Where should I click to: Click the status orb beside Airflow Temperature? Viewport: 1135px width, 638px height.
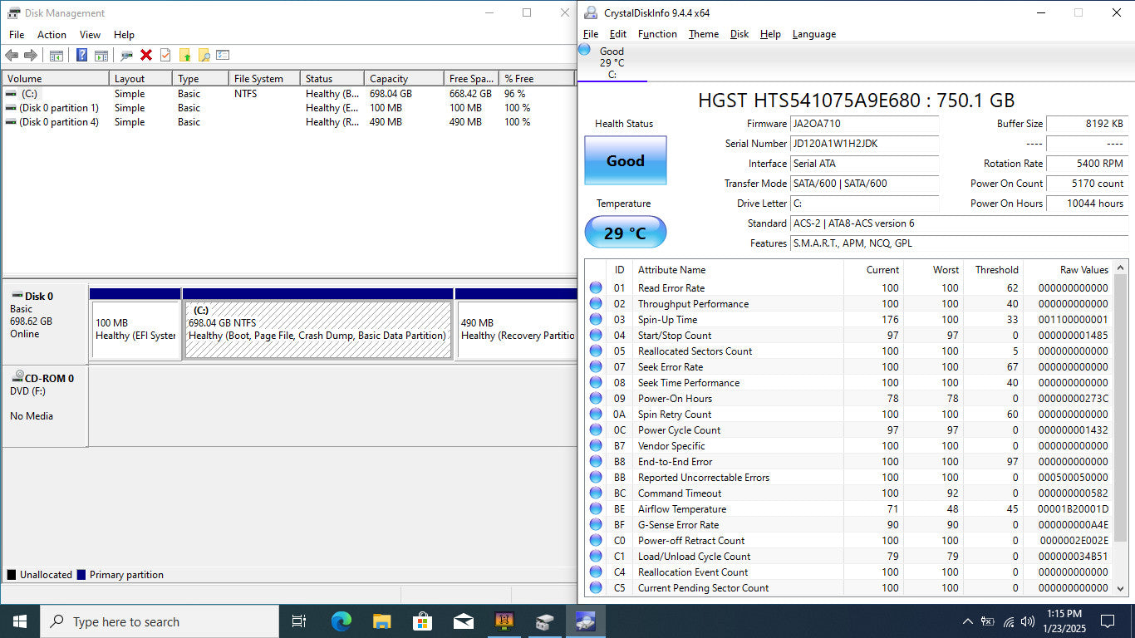(596, 509)
